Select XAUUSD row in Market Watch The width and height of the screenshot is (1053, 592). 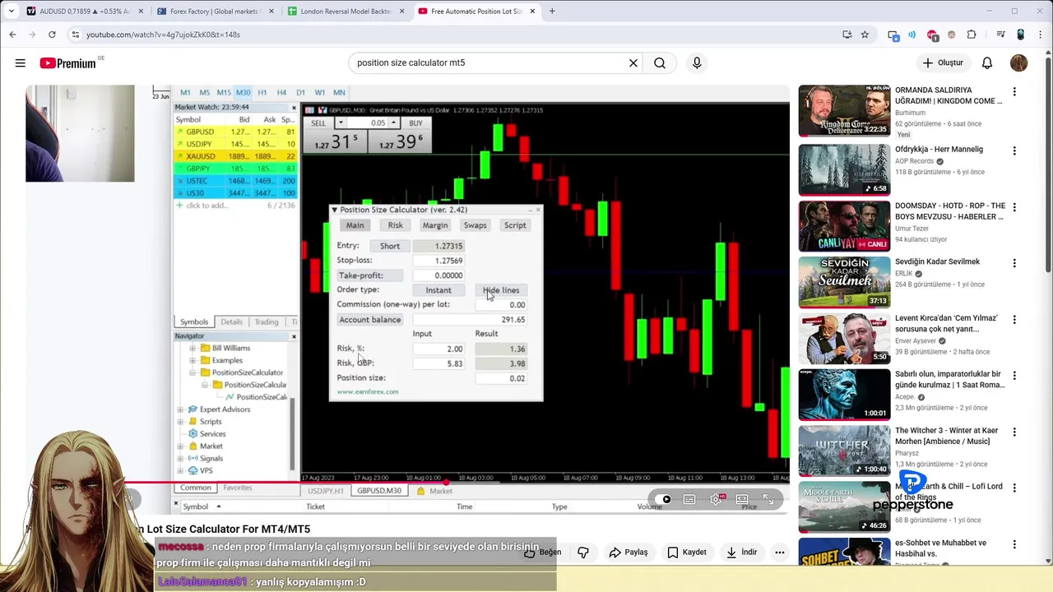pyautogui.click(x=235, y=156)
